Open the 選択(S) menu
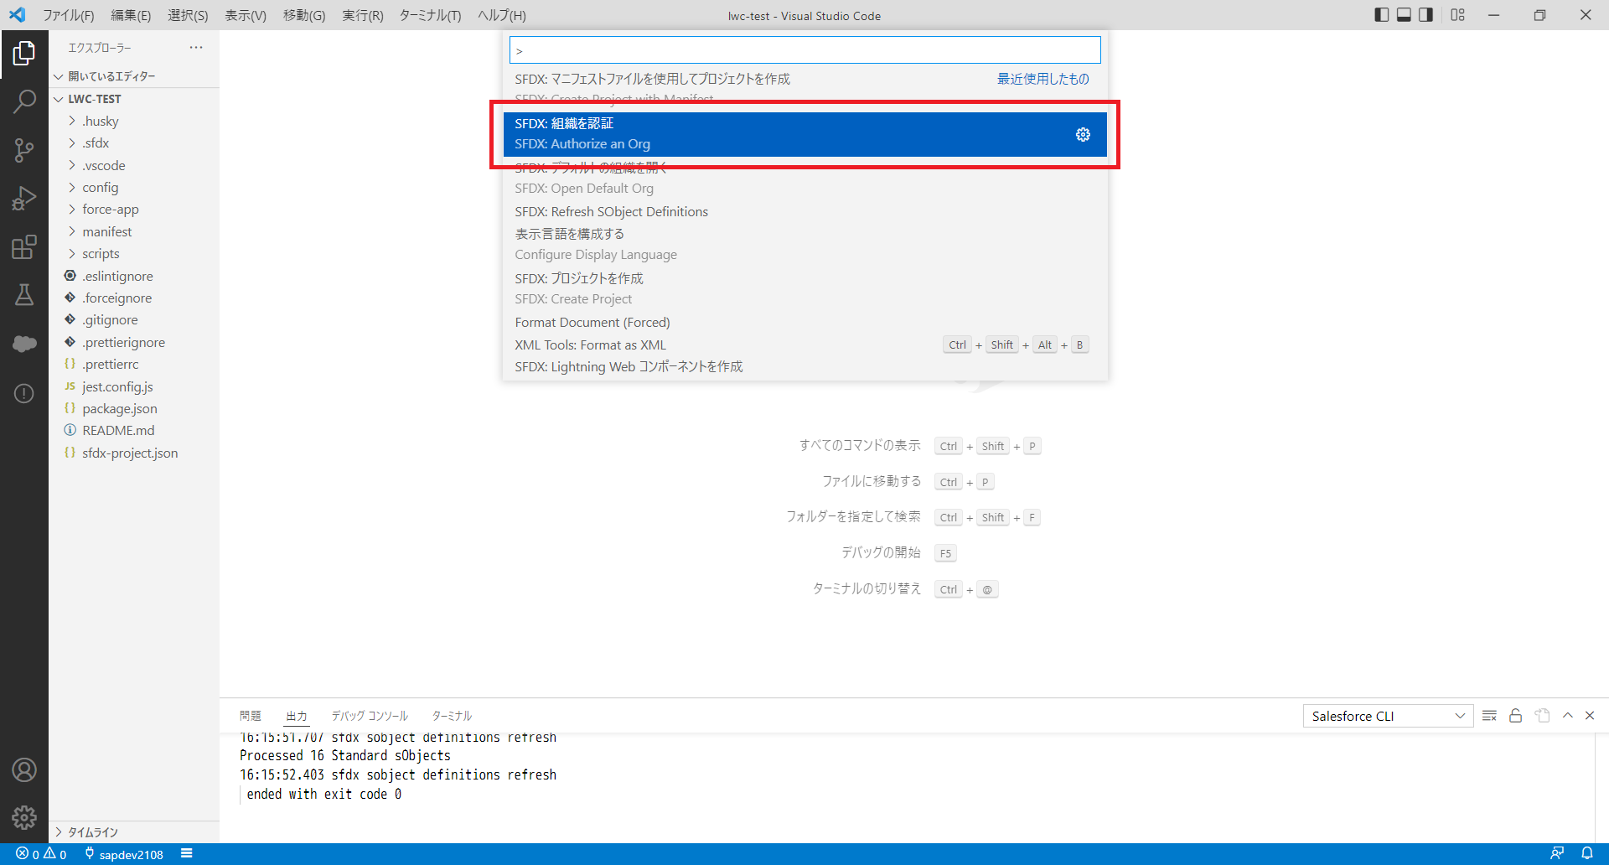 tap(188, 15)
